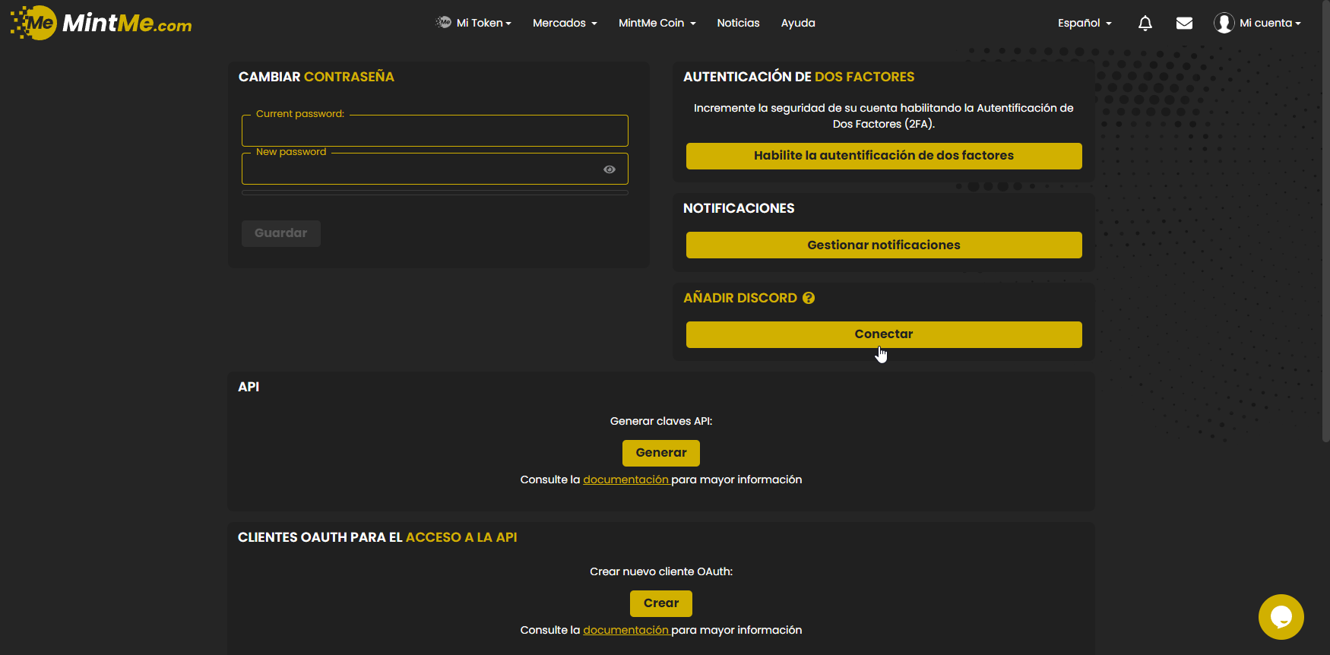Click the Current password field

point(435,132)
